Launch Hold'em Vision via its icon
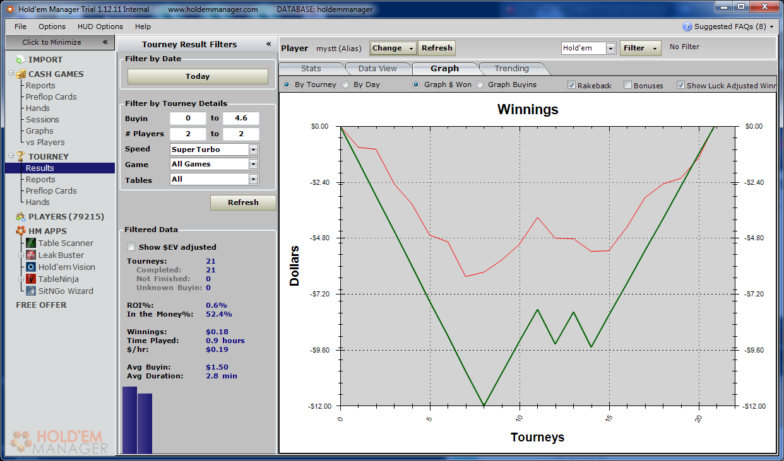Viewport: 784px width, 461px height. (x=31, y=267)
